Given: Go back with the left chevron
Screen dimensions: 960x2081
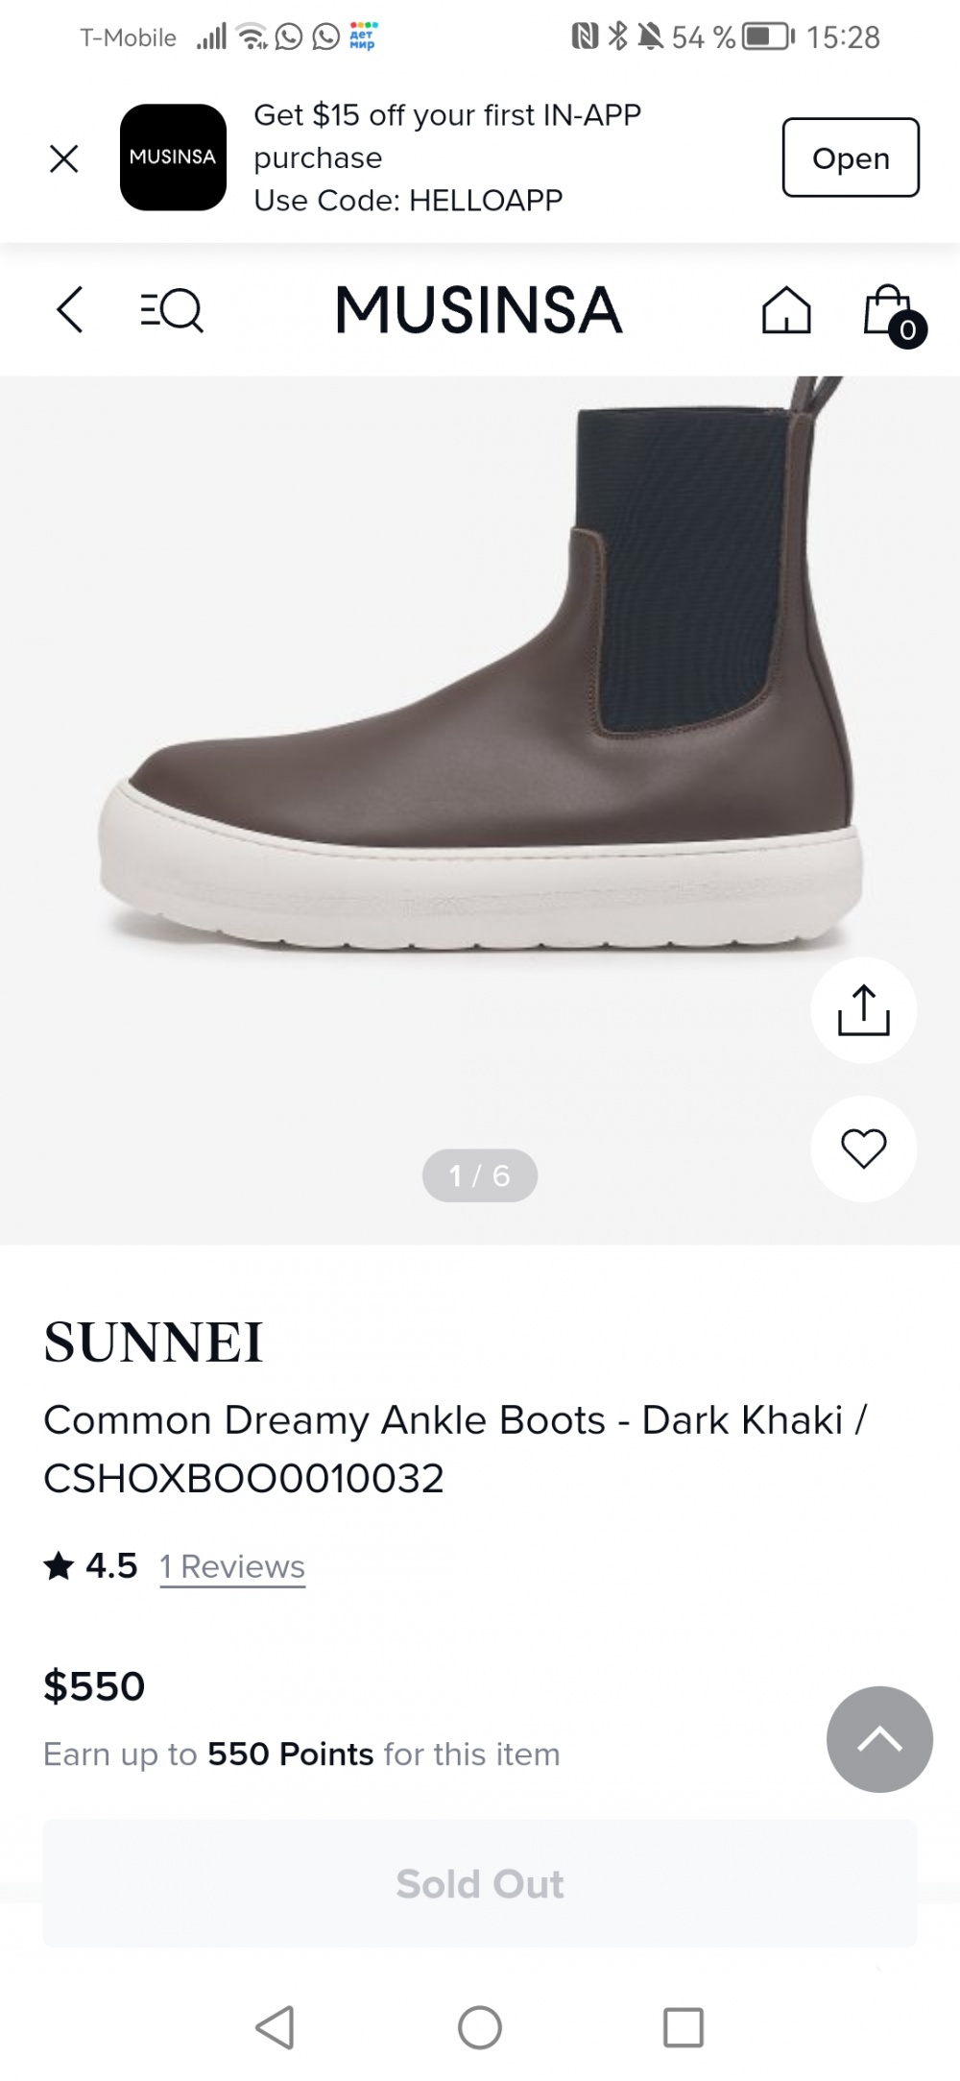Looking at the screenshot, I should point(69,309).
